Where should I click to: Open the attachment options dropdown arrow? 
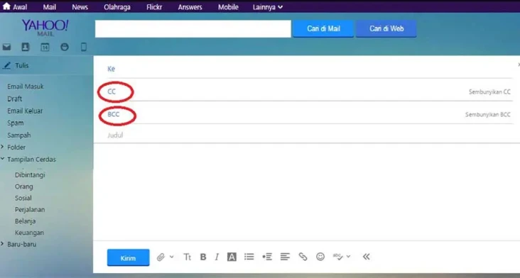click(171, 257)
